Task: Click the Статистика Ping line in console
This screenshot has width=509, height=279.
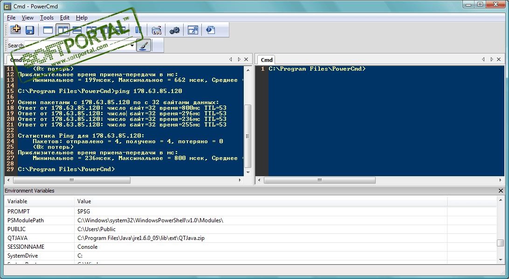Action: tap(81, 136)
